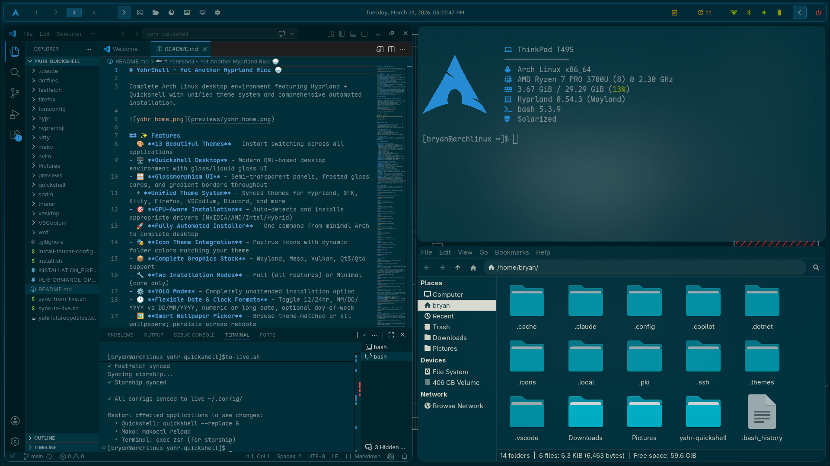This screenshot has height=466, width=830.
Task: Click Markdown language mode in status bar
Action: coord(367,457)
